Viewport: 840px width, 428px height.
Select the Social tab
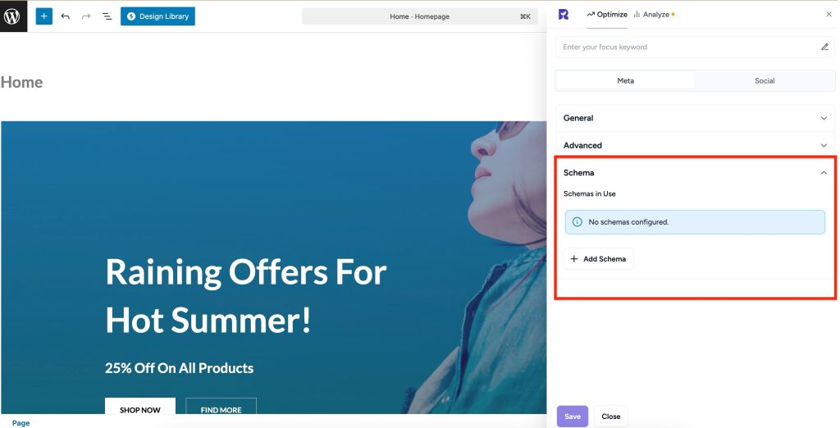[764, 81]
